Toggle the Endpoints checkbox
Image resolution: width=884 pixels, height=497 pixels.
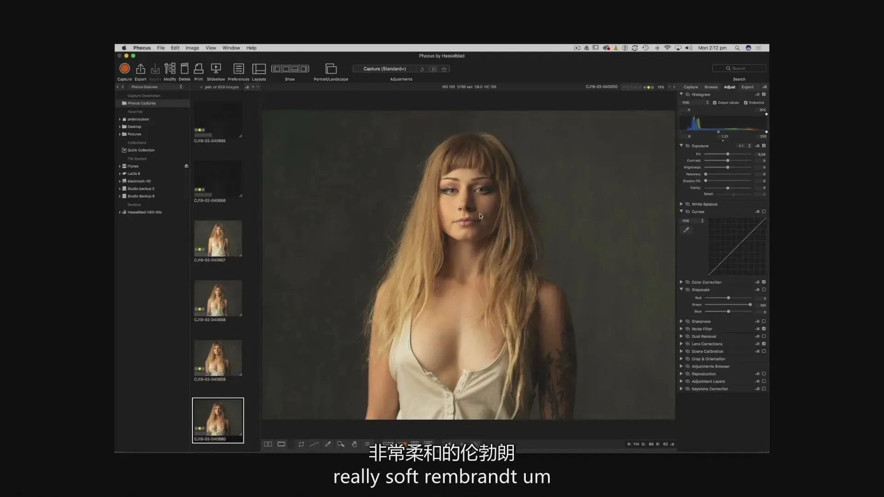[x=745, y=103]
